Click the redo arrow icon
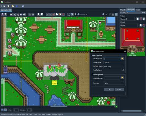The height and width of the screenshot is (116, 146). point(51,14)
